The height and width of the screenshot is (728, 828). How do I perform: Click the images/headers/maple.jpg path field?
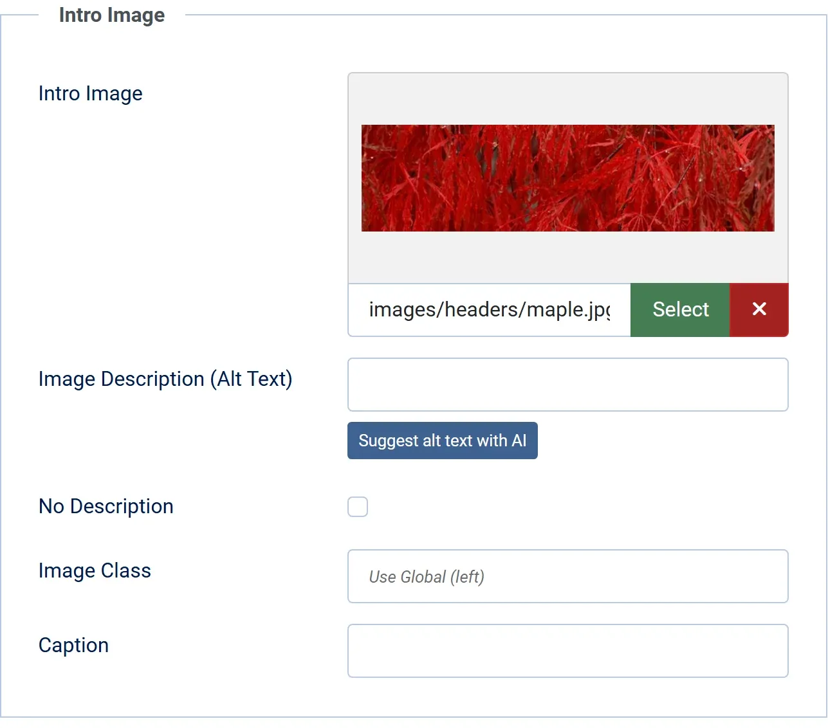point(490,309)
